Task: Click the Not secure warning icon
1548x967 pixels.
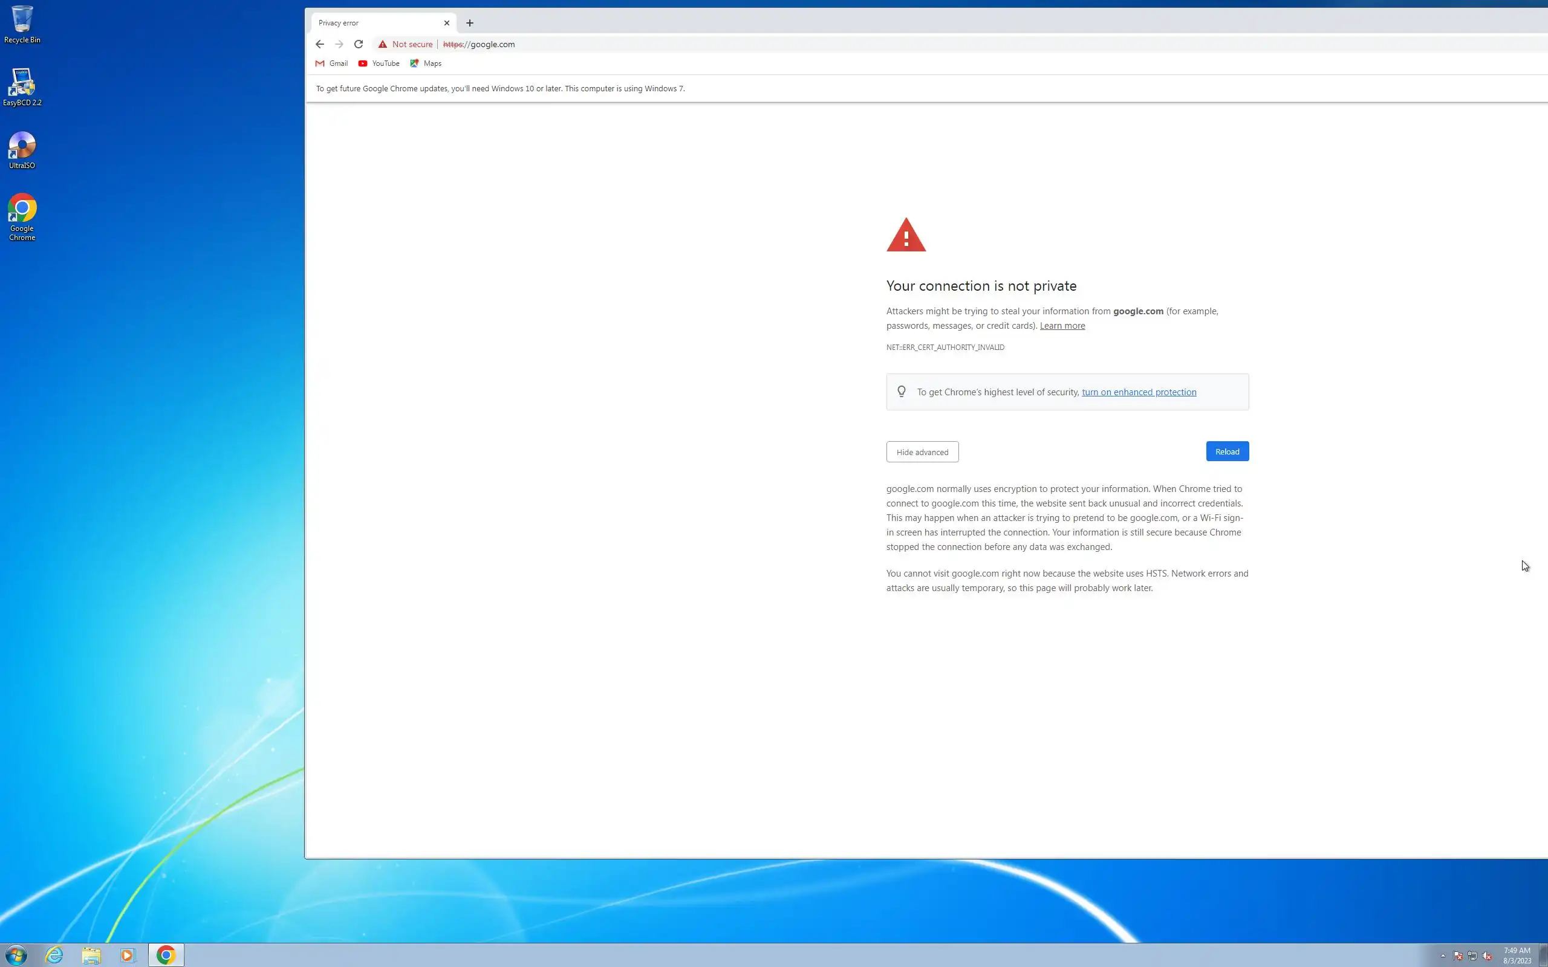Action: tap(383, 44)
